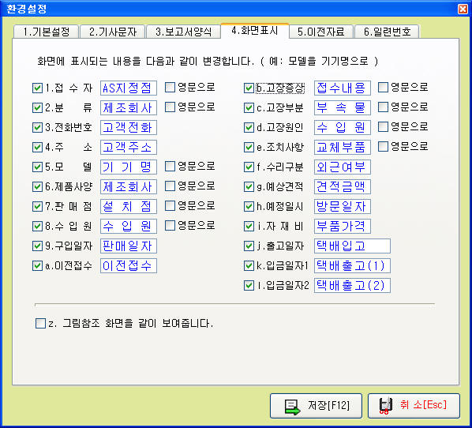
Task: Enable 영문으로 for e.조치사항
Action: pyautogui.click(x=383, y=147)
